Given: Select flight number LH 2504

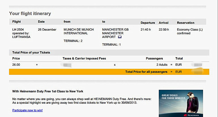Looking at the screenshot, I should pyautogui.click(x=18, y=29).
